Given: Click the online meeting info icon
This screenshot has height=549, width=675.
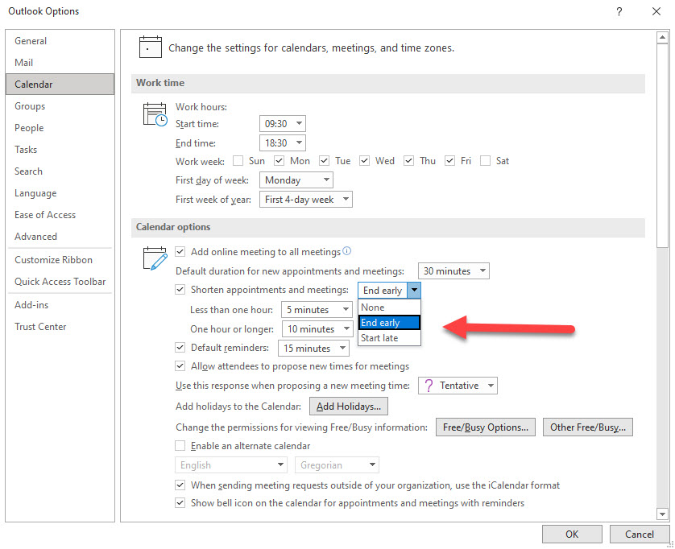Looking at the screenshot, I should (x=347, y=251).
